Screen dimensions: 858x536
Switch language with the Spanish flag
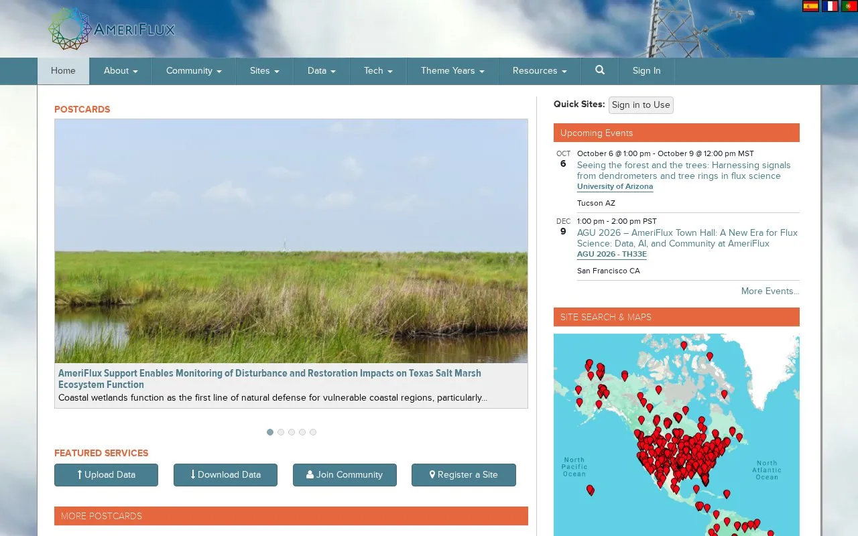point(810,6)
